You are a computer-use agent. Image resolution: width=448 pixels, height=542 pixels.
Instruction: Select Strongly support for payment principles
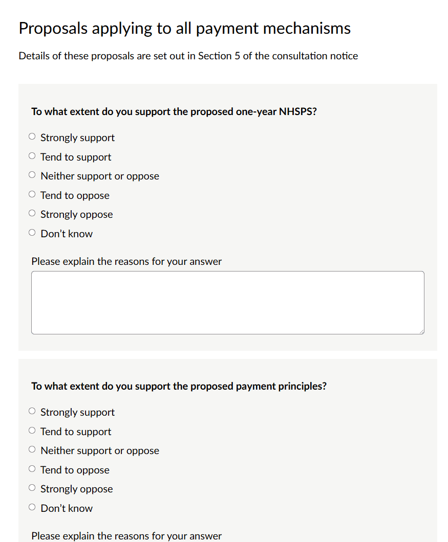click(32, 412)
